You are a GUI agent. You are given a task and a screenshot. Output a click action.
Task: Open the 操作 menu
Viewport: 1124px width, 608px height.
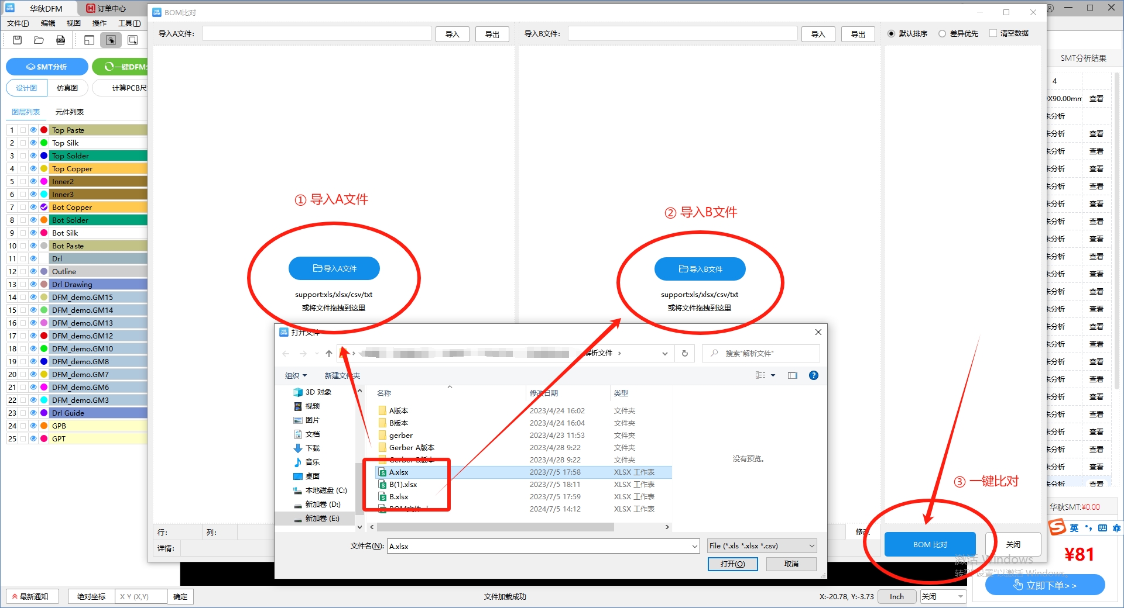point(100,23)
